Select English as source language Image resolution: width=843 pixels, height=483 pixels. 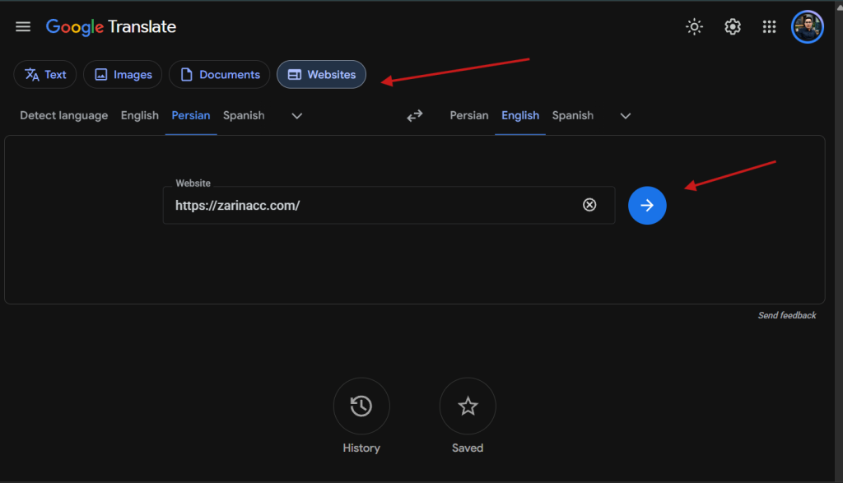[140, 115]
